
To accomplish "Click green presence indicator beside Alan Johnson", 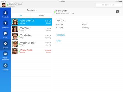I will coord(7,5).
